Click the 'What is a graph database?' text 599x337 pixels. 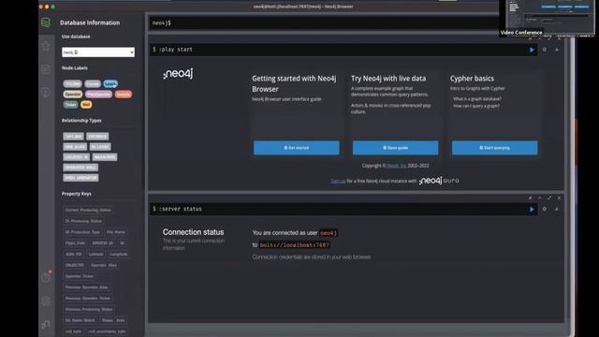tap(477, 99)
